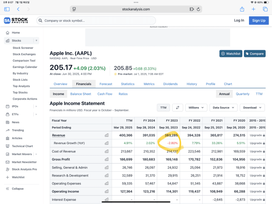272x204 pixels.
Task: Click the IPOs calendar icon
Action: pos(8,106)
